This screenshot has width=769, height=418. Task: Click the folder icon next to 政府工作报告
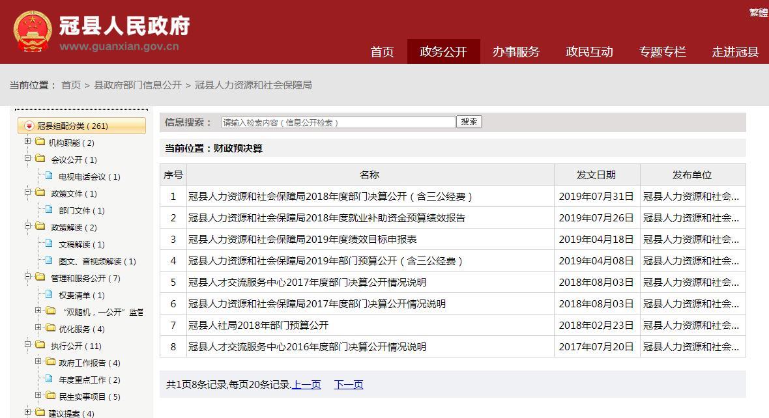click(x=51, y=361)
